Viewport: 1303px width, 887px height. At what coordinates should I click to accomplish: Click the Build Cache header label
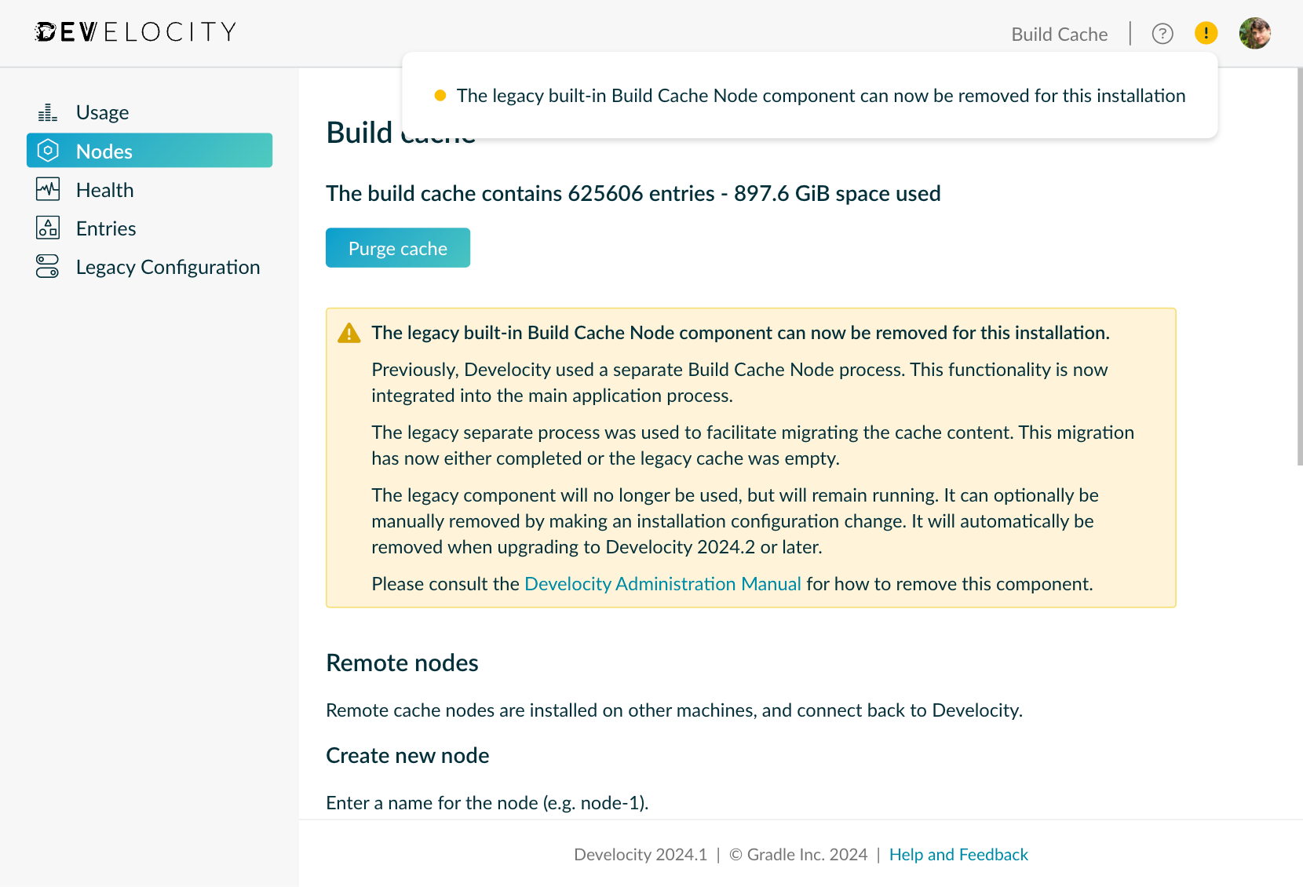[x=1059, y=34]
